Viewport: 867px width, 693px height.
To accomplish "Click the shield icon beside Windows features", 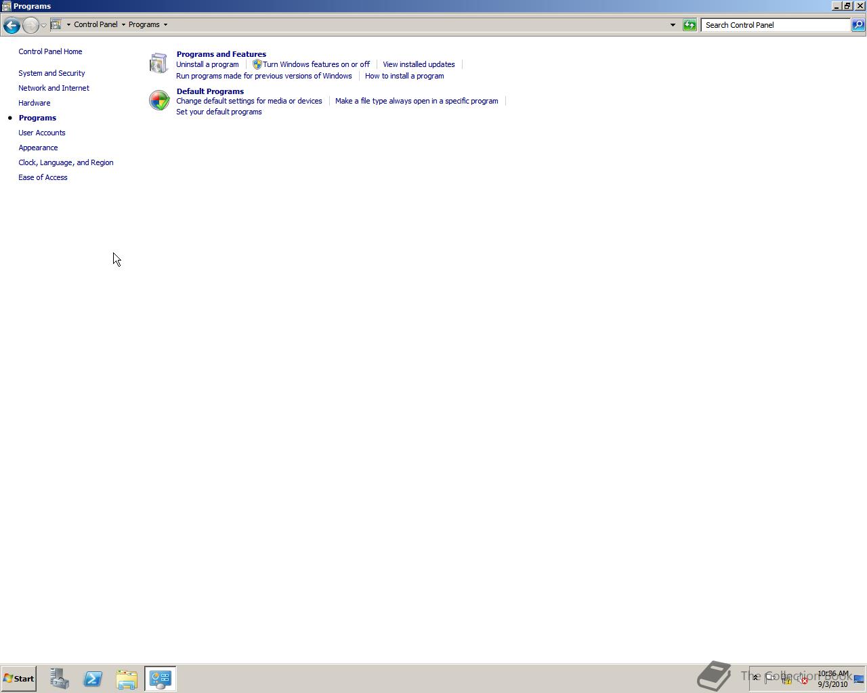I will [257, 64].
